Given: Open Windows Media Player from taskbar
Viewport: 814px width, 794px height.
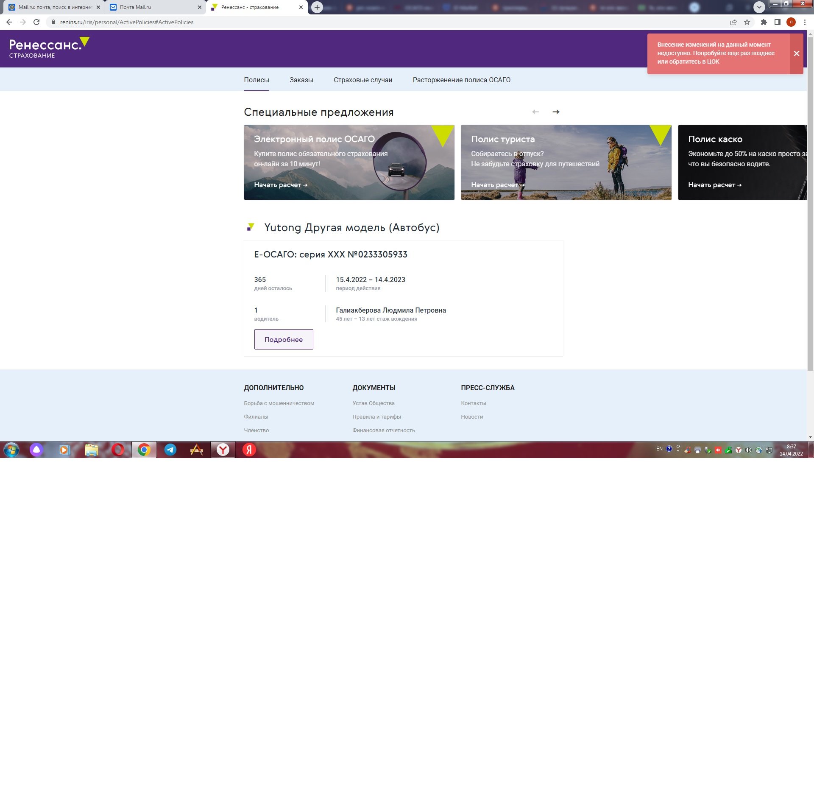Looking at the screenshot, I should pos(64,450).
